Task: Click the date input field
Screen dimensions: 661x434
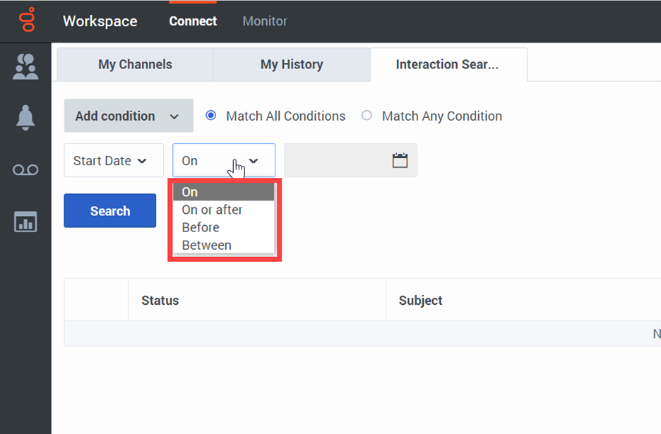Action: pos(335,161)
